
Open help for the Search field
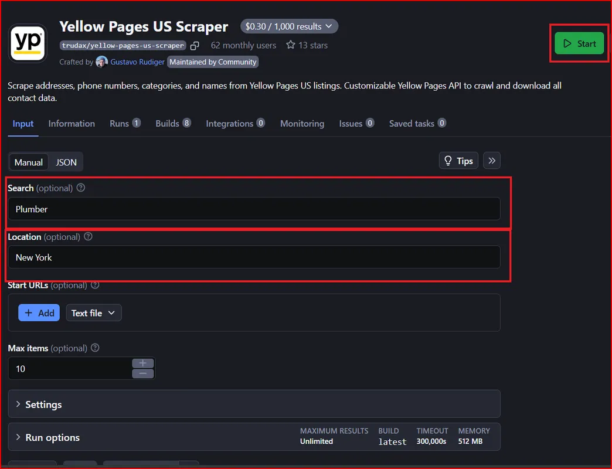pyautogui.click(x=81, y=188)
